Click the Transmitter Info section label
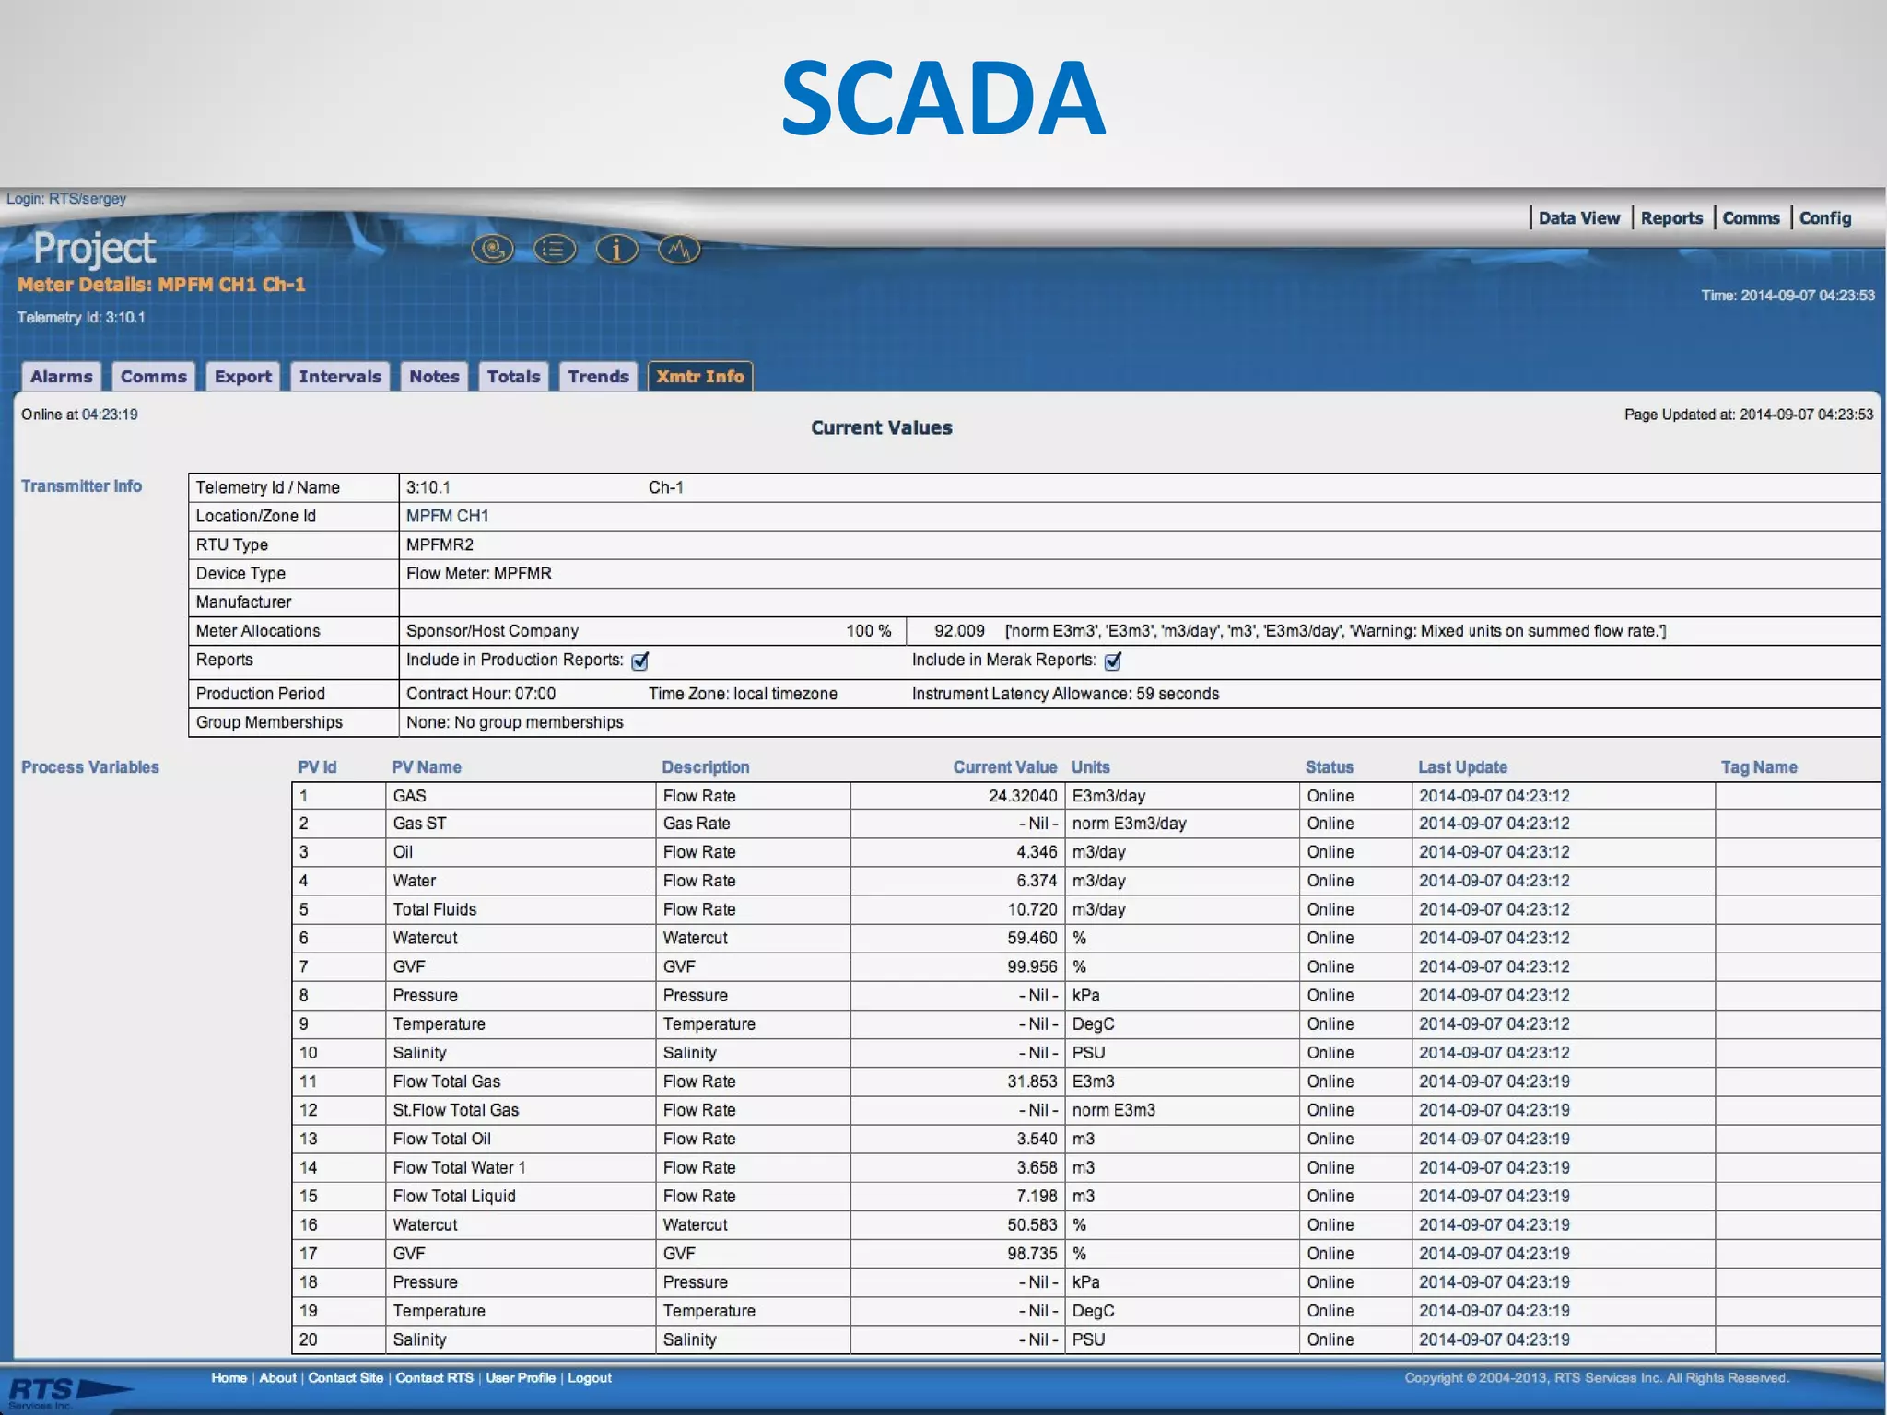 coord(82,486)
